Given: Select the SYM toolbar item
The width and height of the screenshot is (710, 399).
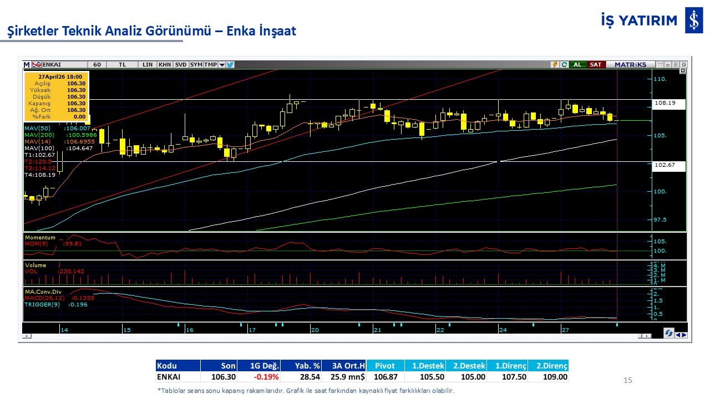Looking at the screenshot, I should tap(196, 65).
